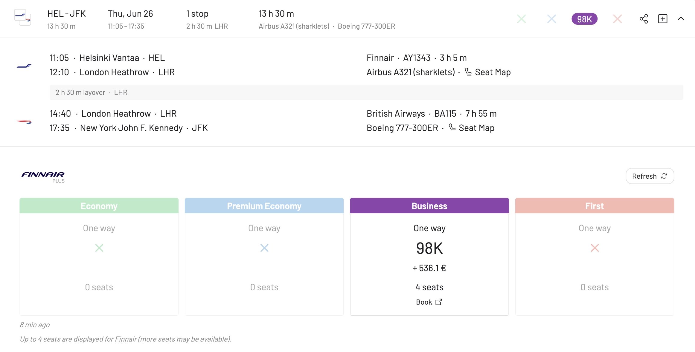
Task: Click the airline logos icon beside HEL-JFK
Action: (23, 17)
